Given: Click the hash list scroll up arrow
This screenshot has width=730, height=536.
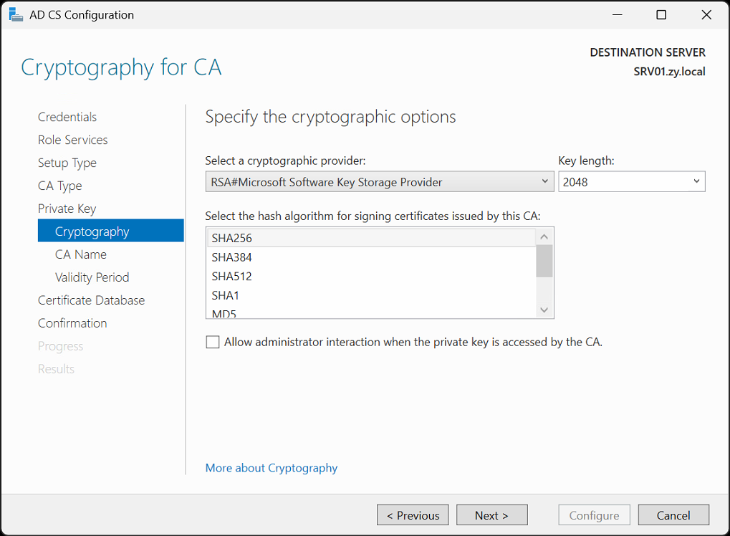Looking at the screenshot, I should point(544,237).
